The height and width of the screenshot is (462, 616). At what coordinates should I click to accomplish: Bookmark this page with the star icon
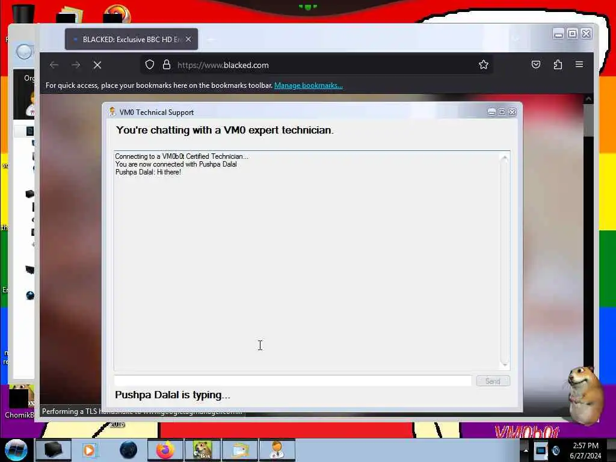coord(484,65)
